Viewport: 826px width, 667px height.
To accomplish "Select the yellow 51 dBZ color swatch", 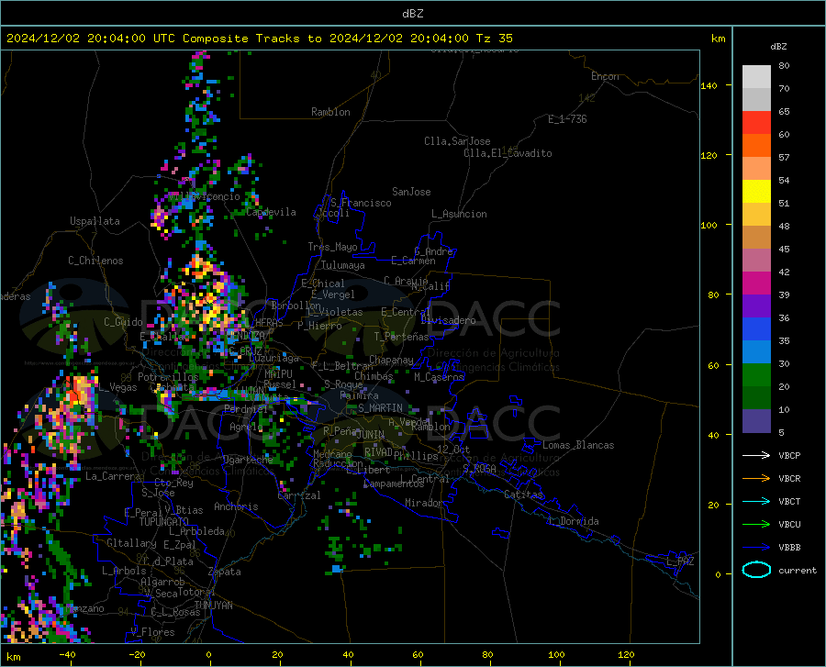I will coord(756,192).
